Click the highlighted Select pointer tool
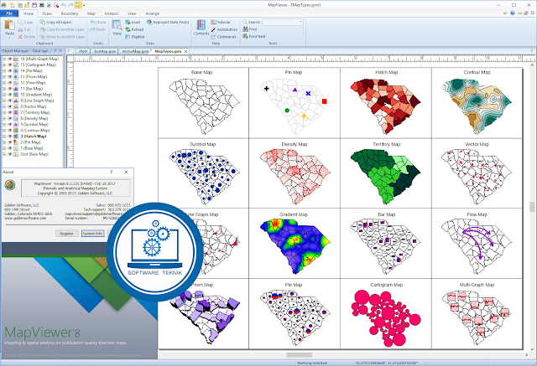 78,5
